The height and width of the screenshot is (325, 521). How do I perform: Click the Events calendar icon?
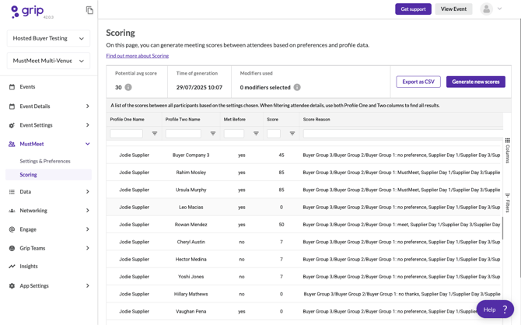pyautogui.click(x=12, y=87)
